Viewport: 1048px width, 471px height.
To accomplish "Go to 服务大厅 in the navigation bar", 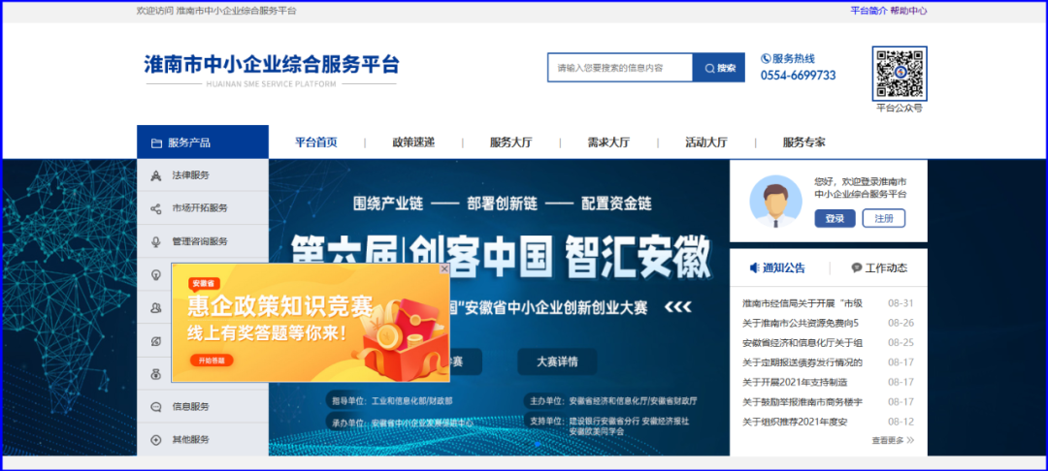I will (x=511, y=142).
